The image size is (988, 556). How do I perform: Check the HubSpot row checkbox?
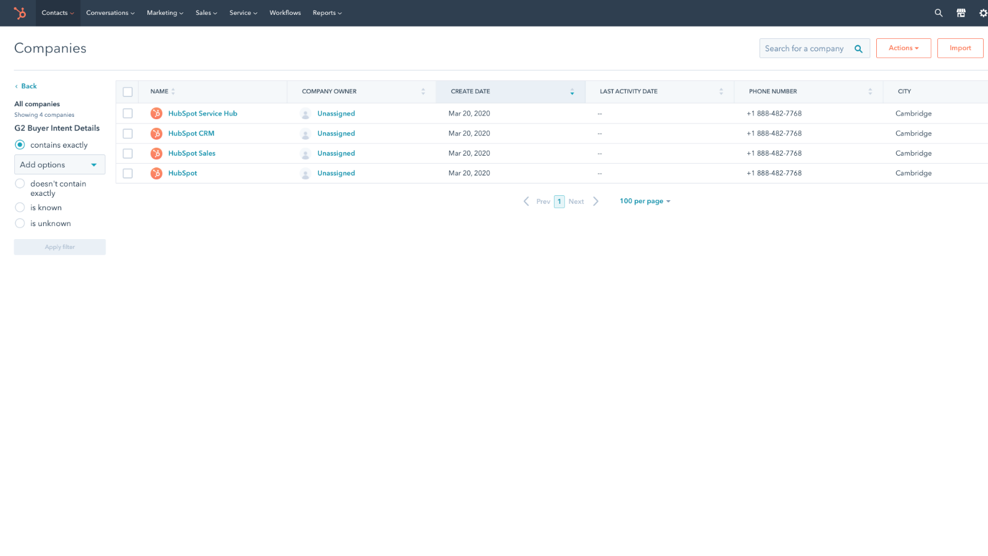[x=128, y=174]
